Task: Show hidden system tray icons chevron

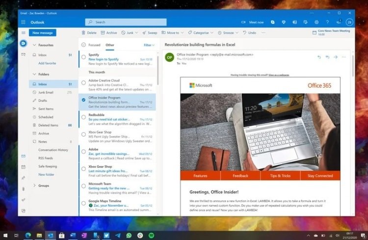Action: point(309,235)
